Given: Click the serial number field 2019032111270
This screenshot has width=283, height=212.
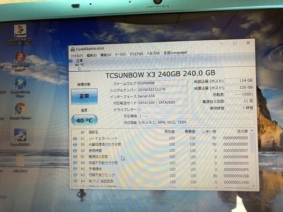Looking at the screenshot, I should [x=163, y=89].
